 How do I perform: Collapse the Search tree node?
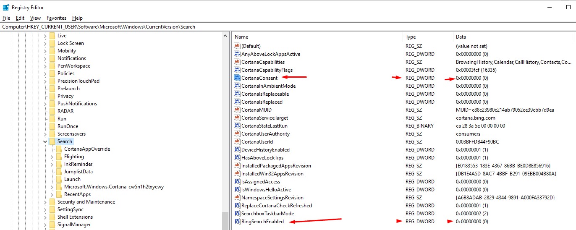(x=45, y=142)
